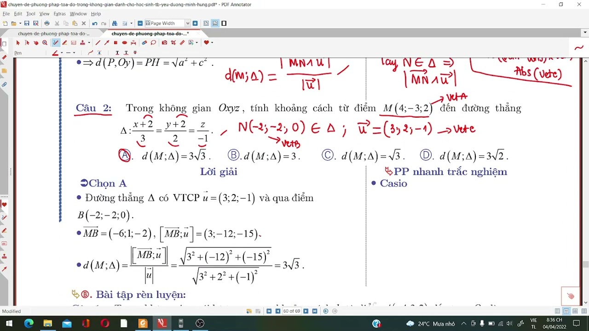The width and height of the screenshot is (589, 331).
Task: Click the Zoom in plus button
Action: pyautogui.click(x=195, y=23)
